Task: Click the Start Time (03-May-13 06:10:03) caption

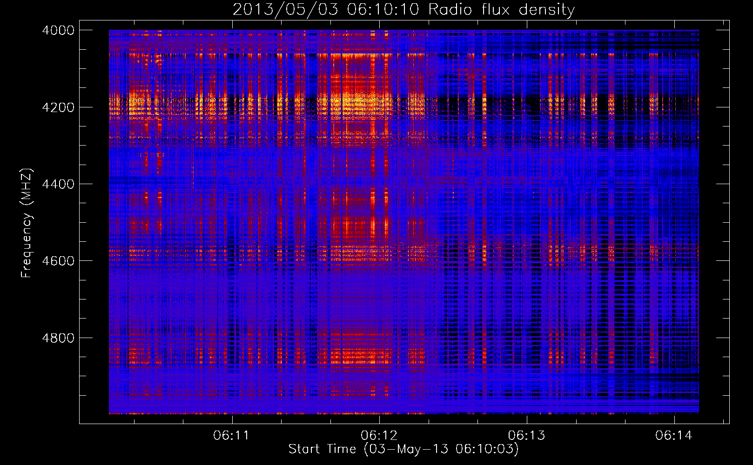Action: pyautogui.click(x=403, y=449)
